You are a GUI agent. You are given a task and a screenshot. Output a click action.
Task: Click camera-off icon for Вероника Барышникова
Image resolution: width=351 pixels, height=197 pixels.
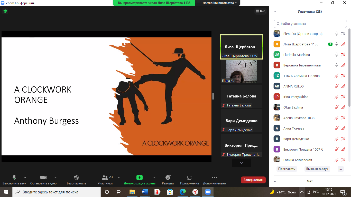tap(343, 65)
